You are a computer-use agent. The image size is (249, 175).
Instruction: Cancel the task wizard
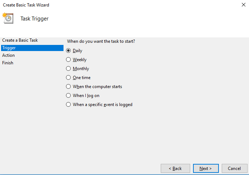[234, 168]
